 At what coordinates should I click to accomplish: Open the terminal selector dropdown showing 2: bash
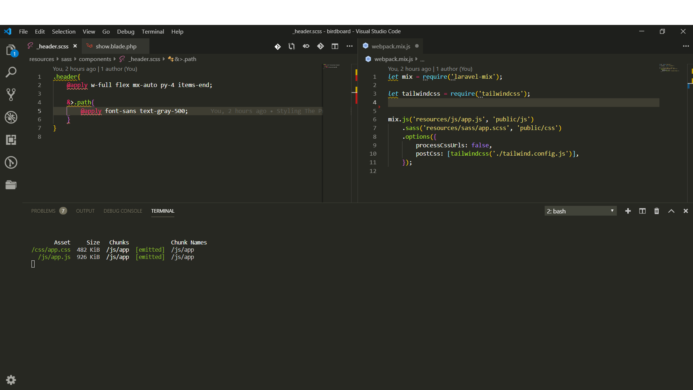[x=580, y=211]
